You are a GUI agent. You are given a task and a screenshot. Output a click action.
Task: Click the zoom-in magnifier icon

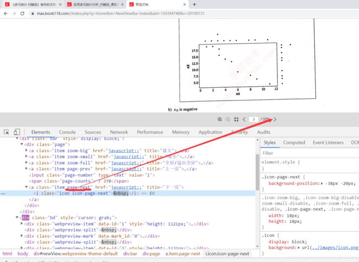(220, 119)
